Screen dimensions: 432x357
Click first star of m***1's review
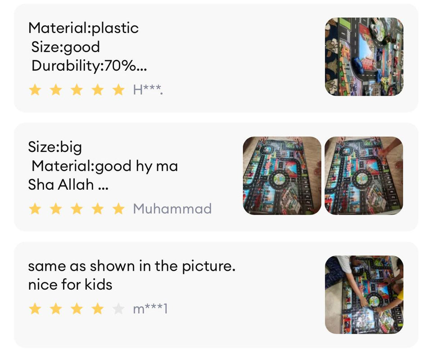35,309
